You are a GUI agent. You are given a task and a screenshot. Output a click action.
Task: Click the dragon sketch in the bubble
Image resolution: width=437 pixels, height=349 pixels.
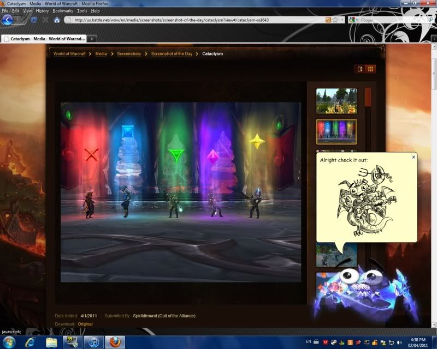(367, 201)
